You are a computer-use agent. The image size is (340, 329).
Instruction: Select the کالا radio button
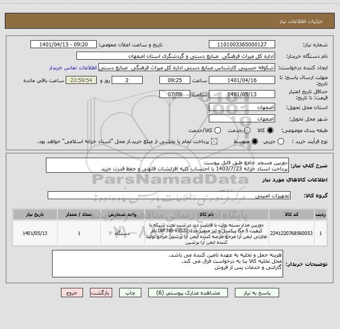click(270, 130)
